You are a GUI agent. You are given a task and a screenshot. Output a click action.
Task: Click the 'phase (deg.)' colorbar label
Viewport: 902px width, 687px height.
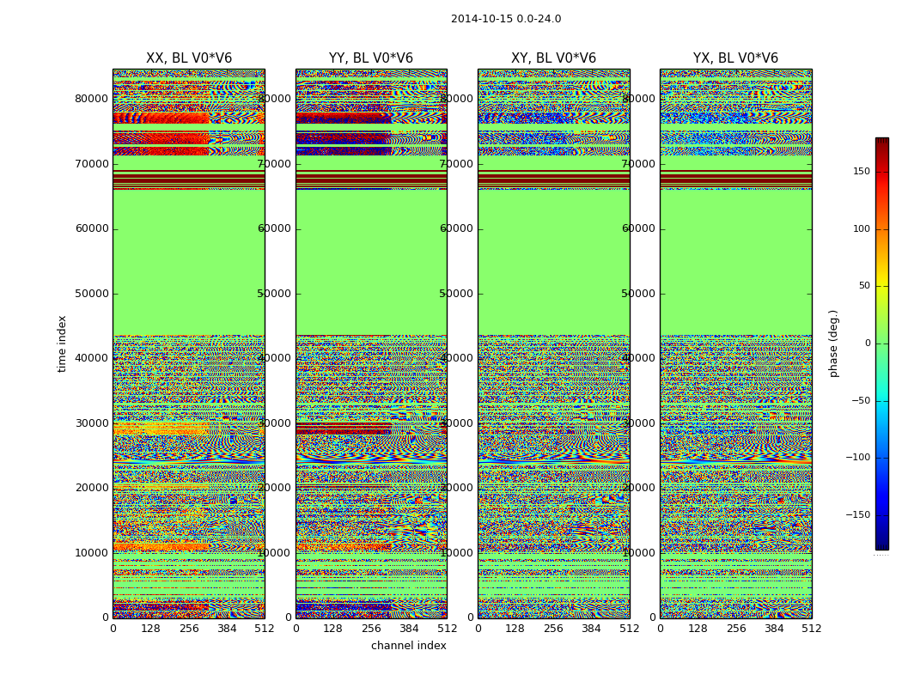click(x=833, y=343)
